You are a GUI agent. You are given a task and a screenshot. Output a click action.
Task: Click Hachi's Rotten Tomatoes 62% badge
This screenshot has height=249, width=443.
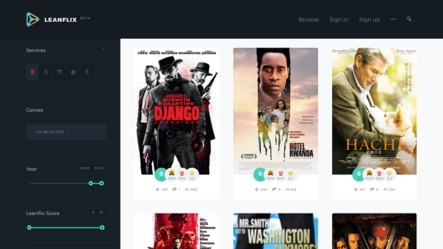pos(369,175)
